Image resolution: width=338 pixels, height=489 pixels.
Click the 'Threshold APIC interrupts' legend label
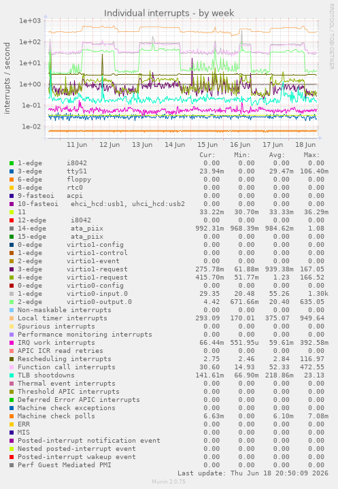click(x=68, y=391)
